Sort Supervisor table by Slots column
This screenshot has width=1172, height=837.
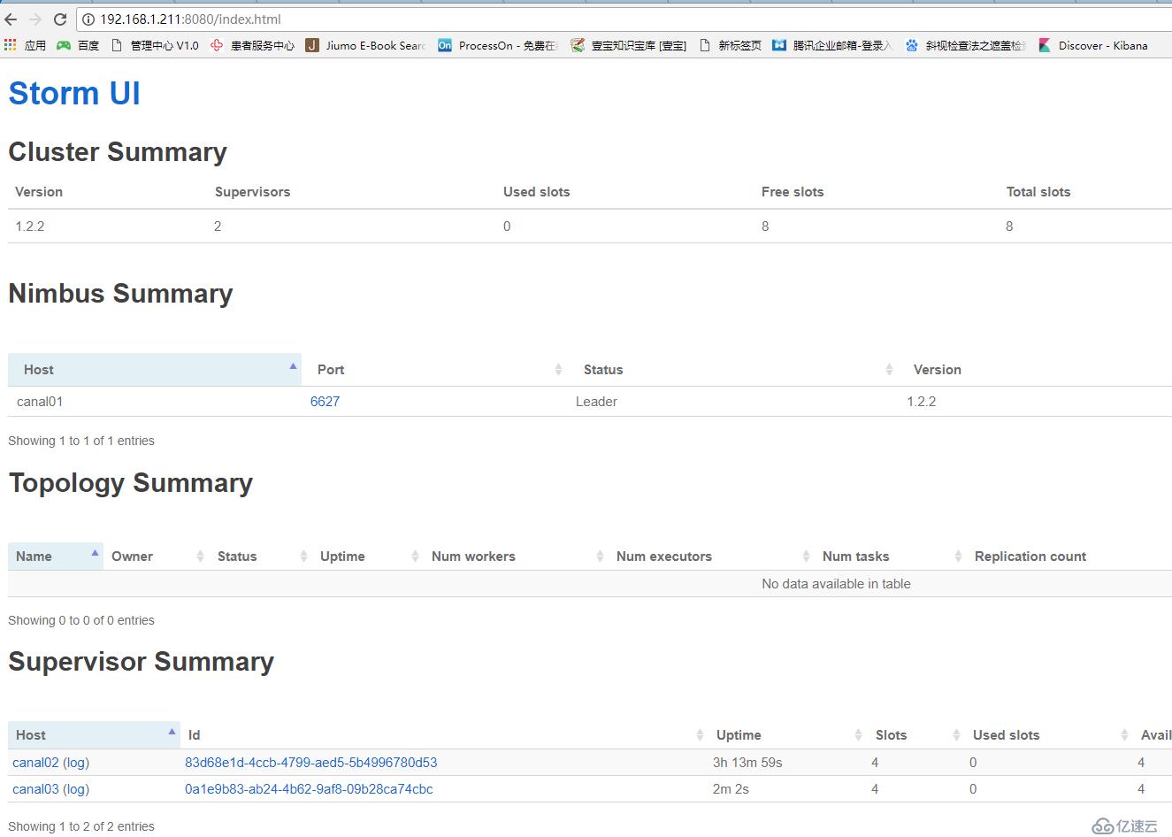tap(916, 734)
